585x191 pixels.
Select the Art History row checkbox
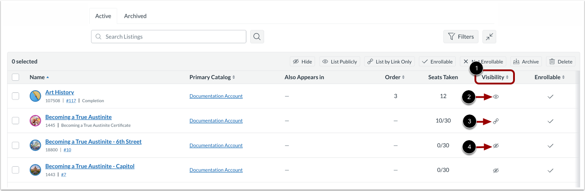pyautogui.click(x=16, y=96)
